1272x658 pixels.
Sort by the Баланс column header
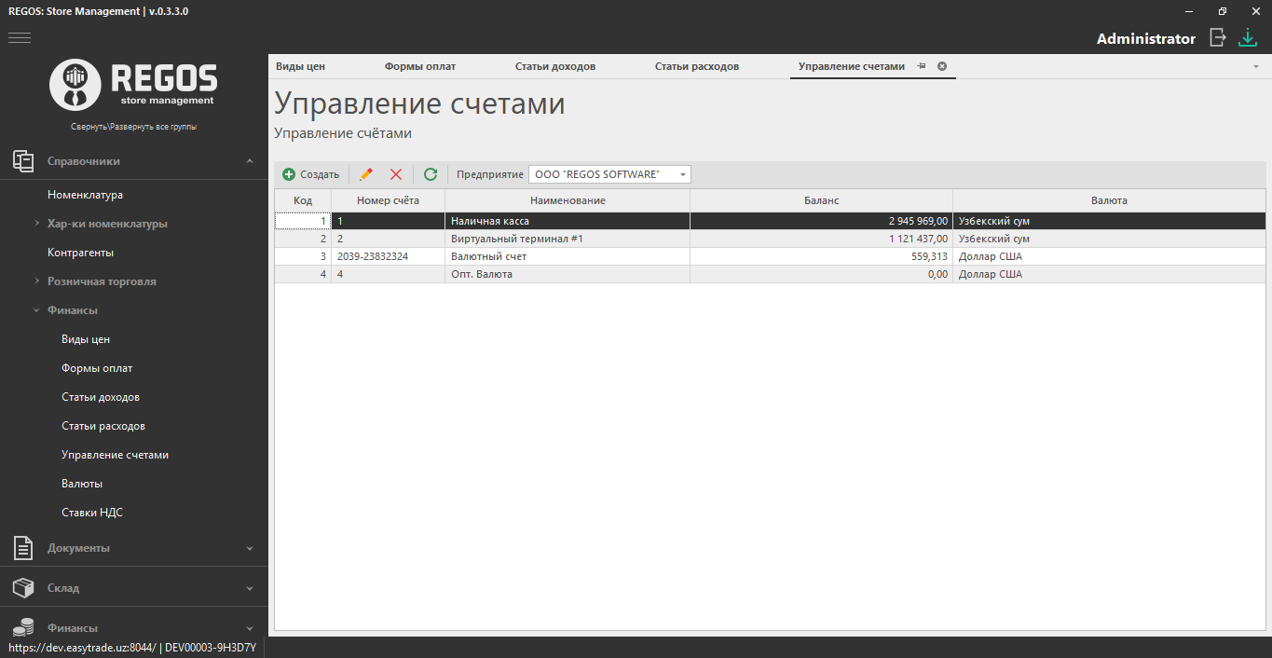click(821, 200)
